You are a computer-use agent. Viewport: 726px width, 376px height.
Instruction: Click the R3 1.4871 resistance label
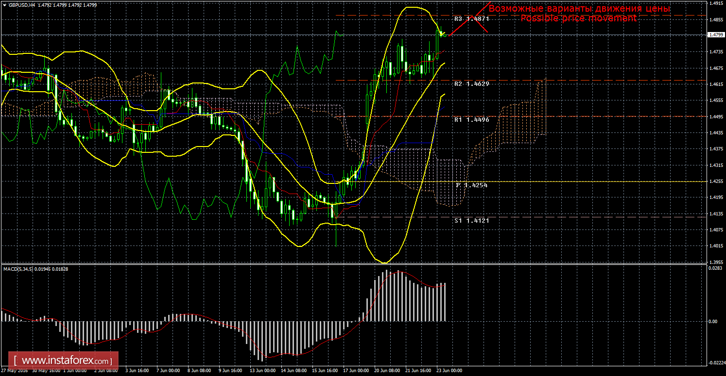pos(471,19)
